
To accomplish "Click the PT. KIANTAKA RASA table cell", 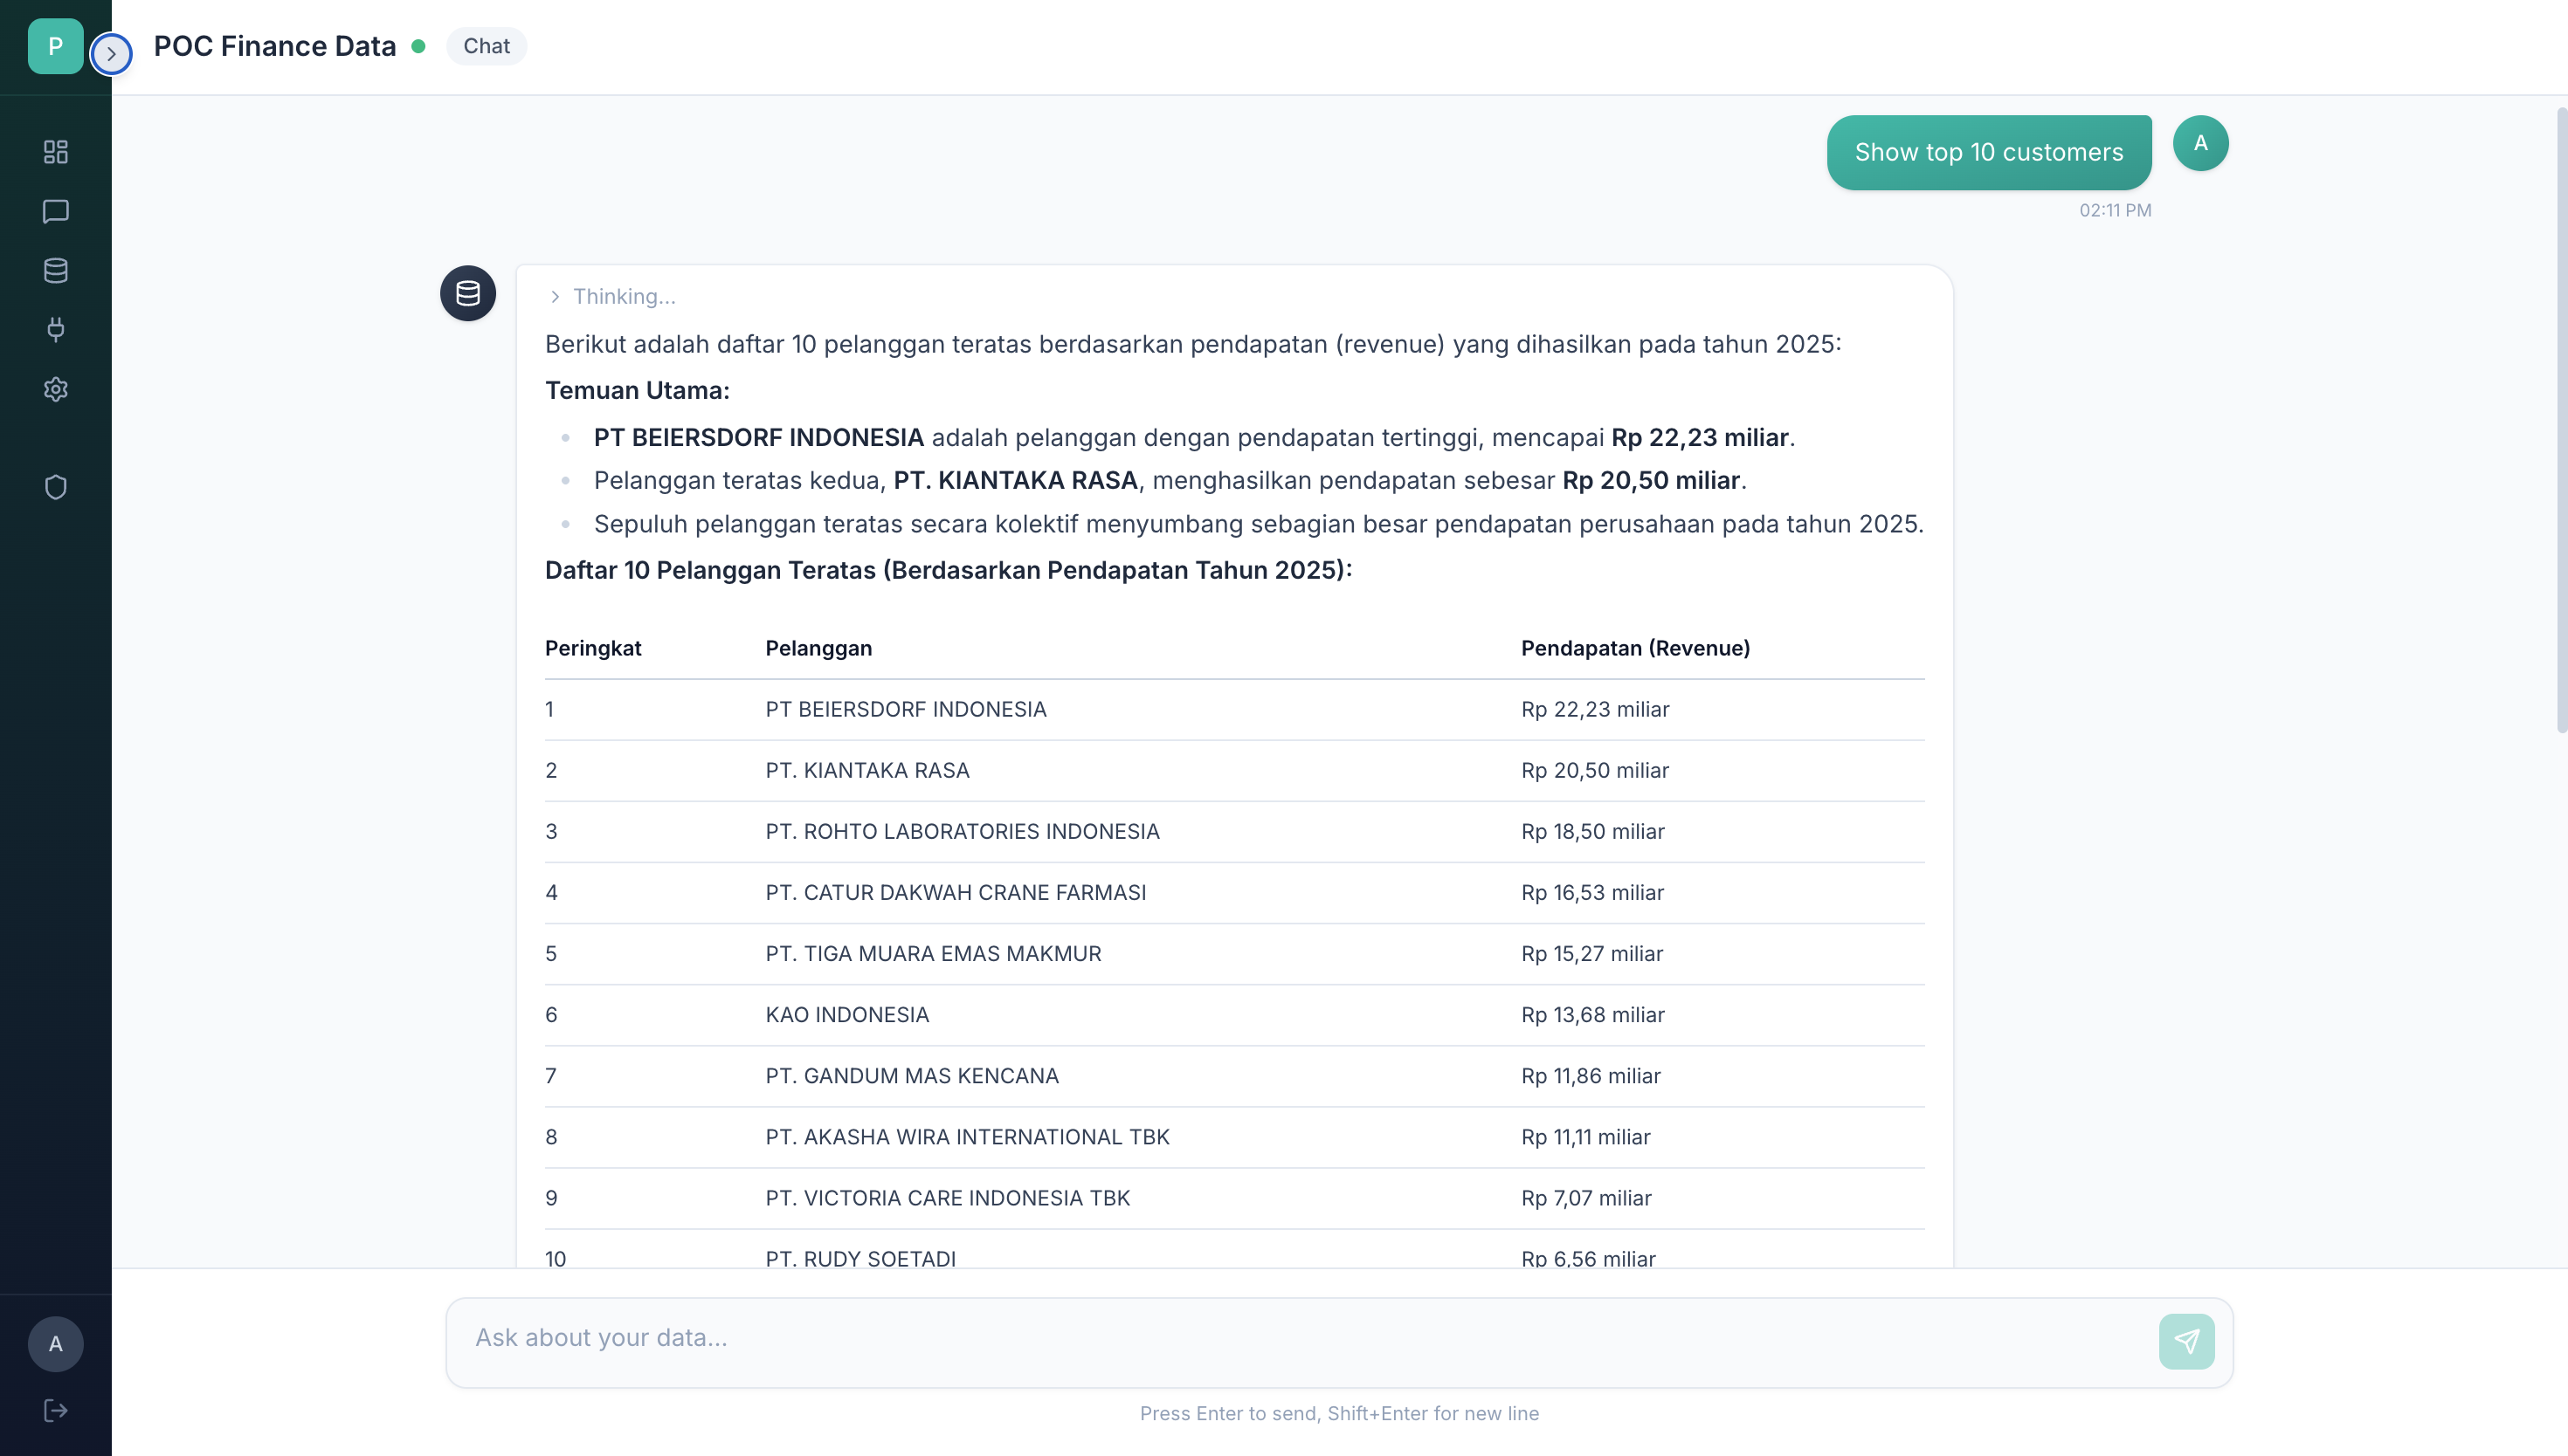I will (867, 770).
